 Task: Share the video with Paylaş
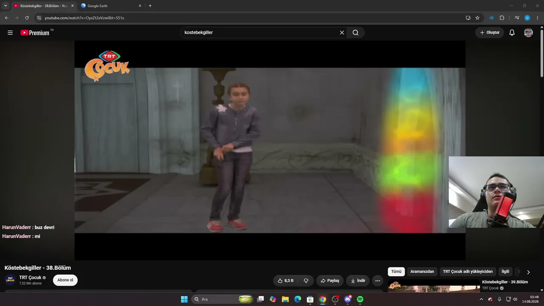pyautogui.click(x=330, y=280)
